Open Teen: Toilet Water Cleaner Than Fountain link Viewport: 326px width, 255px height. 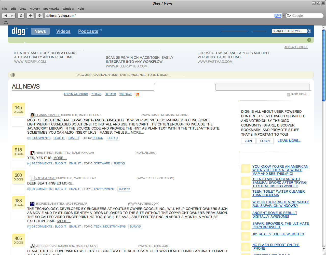pos(278,193)
